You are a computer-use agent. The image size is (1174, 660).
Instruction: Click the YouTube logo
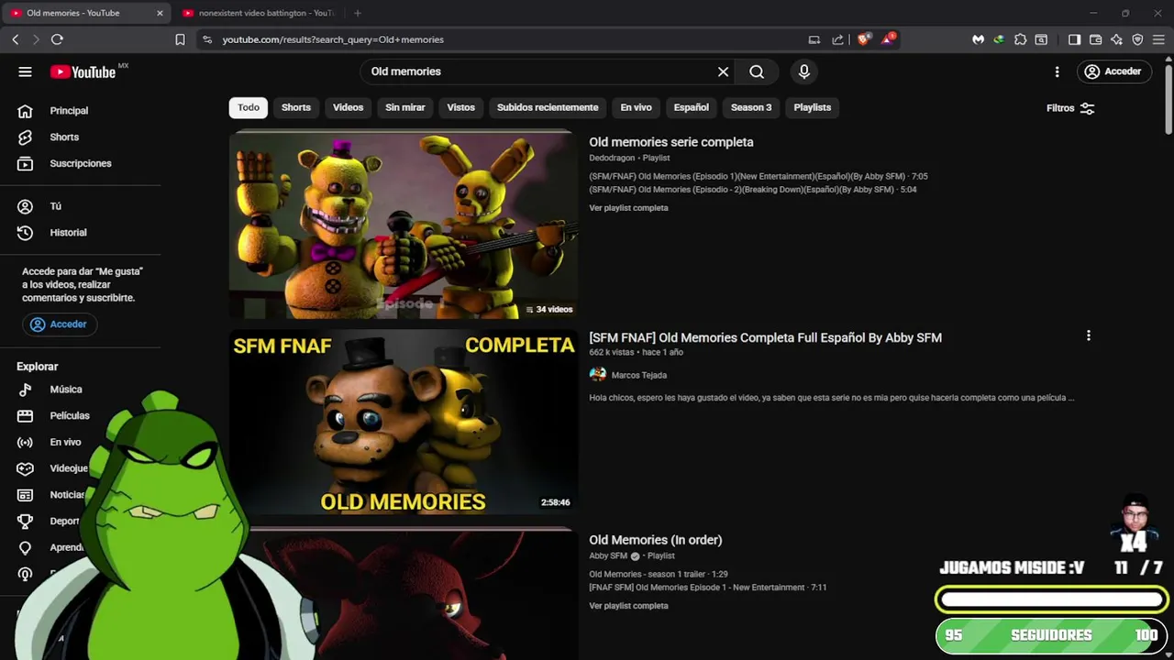83,71
